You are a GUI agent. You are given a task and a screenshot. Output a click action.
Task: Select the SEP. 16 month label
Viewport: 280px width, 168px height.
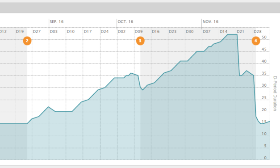coord(57,21)
